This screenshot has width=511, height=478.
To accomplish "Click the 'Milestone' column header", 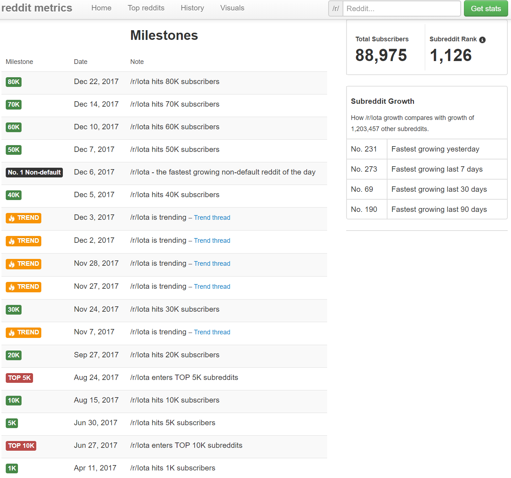I will 19,62.
